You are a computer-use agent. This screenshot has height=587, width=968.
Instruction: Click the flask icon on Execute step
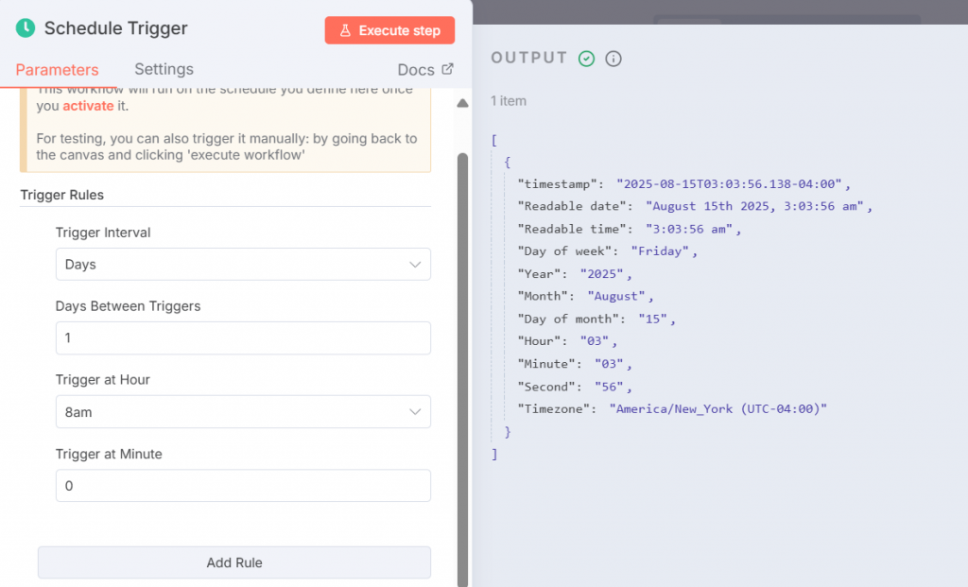[x=344, y=30]
